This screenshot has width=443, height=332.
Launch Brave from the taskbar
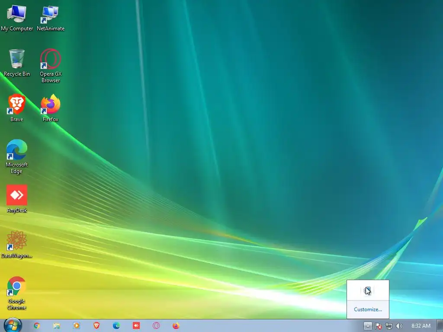coord(96,326)
